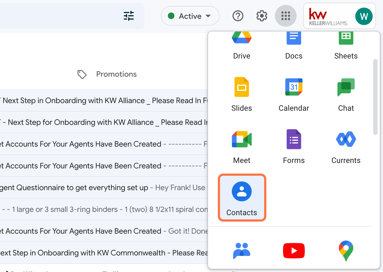Click the apps panel scrollbar

tap(375, 97)
